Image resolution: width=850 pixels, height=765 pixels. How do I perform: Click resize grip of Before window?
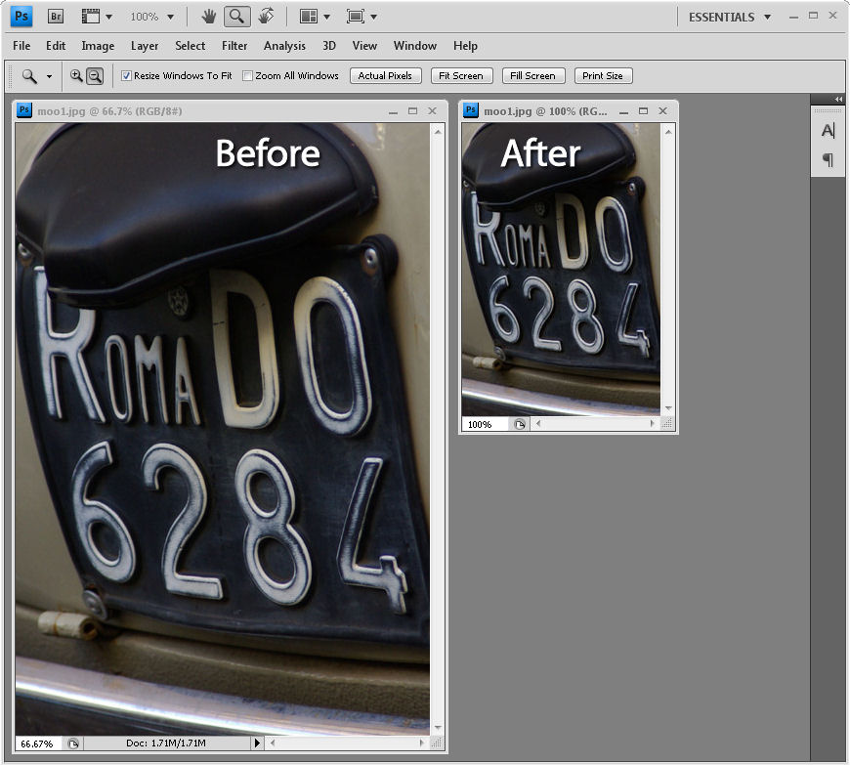[x=437, y=744]
